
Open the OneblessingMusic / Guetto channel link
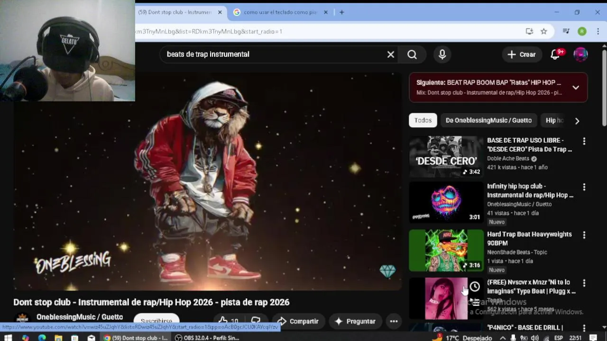click(x=80, y=317)
